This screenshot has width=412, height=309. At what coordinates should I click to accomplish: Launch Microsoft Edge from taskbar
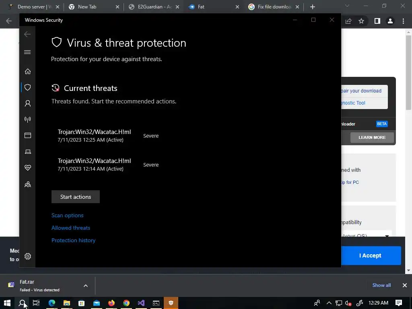pyautogui.click(x=52, y=303)
